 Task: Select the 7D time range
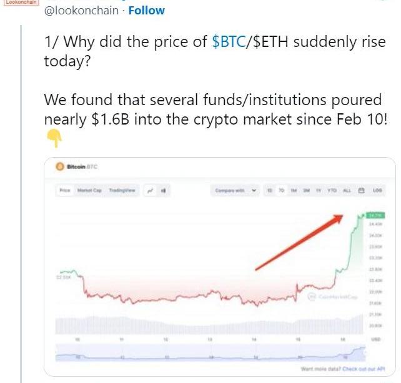(282, 190)
